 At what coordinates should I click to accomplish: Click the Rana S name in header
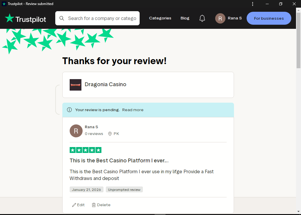[x=235, y=18]
